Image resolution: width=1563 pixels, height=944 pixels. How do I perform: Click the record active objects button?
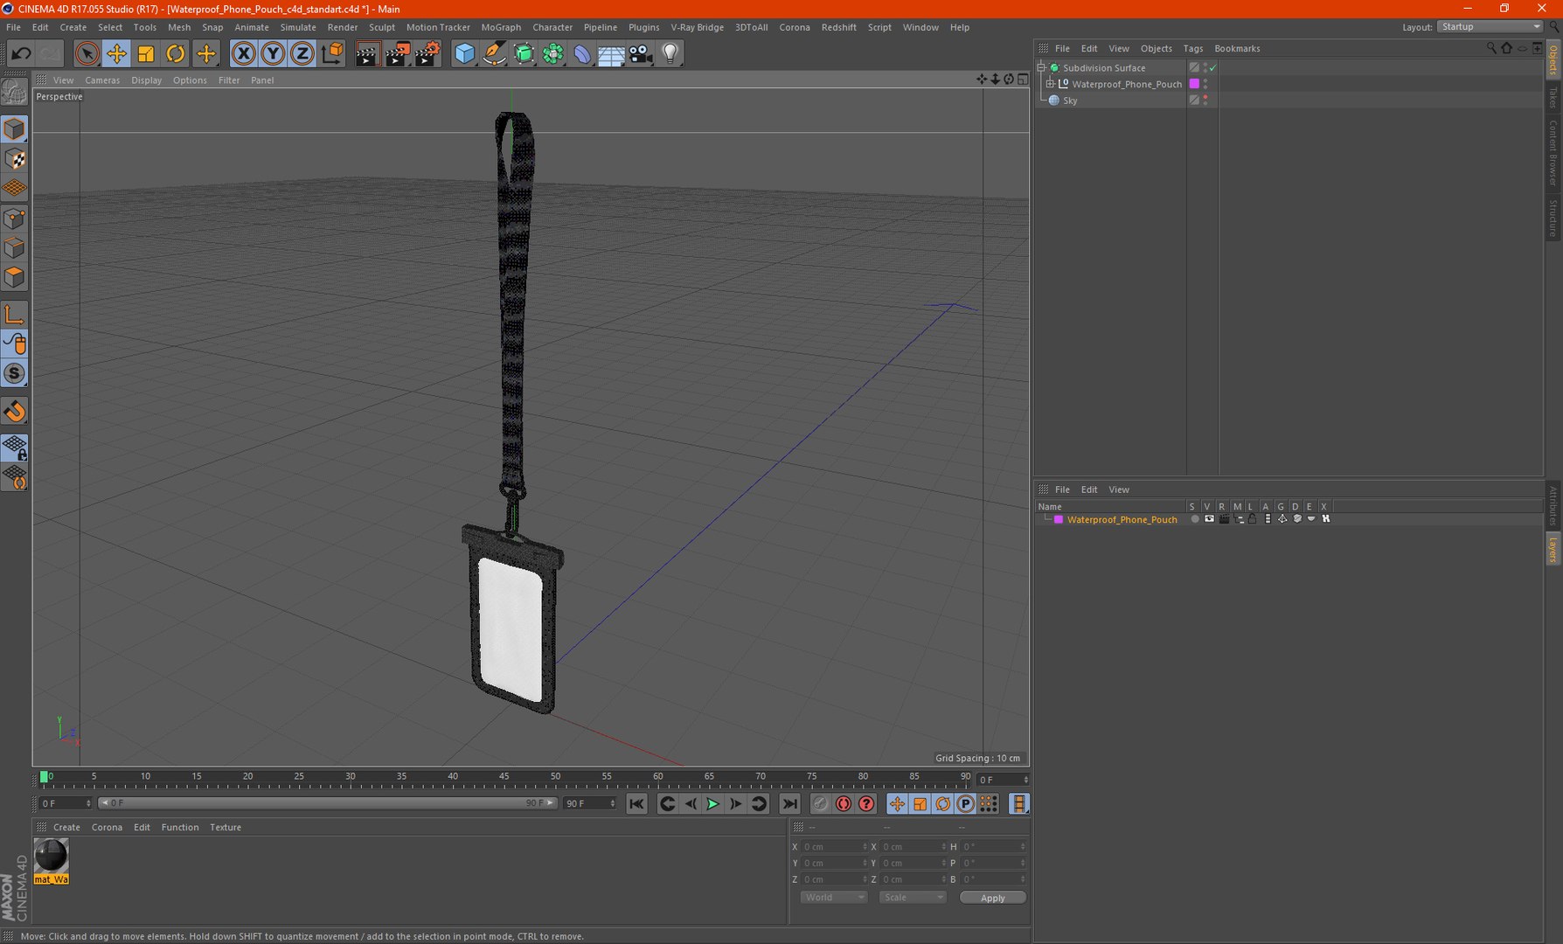[x=820, y=804]
